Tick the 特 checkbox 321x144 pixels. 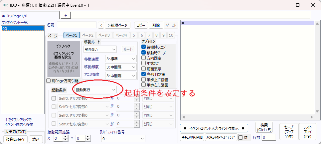pos(241,137)
